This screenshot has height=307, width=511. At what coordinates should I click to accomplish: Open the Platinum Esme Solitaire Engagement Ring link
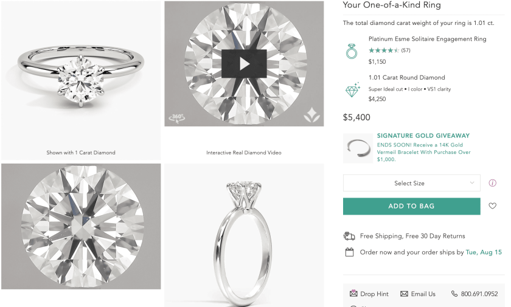pos(427,39)
